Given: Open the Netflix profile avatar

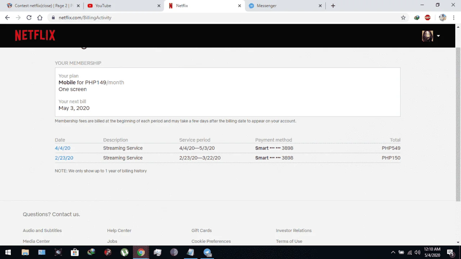Looking at the screenshot, I should click(x=428, y=36).
